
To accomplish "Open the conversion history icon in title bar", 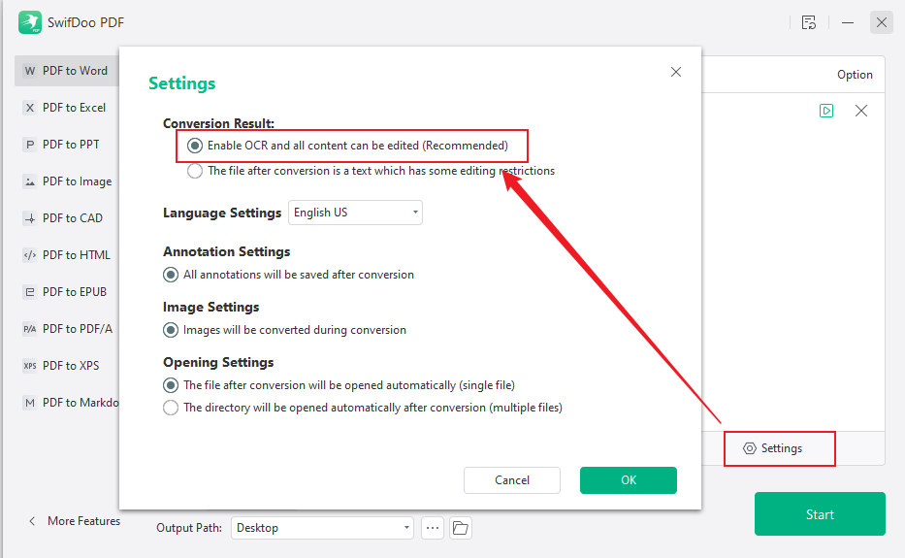I will [809, 22].
